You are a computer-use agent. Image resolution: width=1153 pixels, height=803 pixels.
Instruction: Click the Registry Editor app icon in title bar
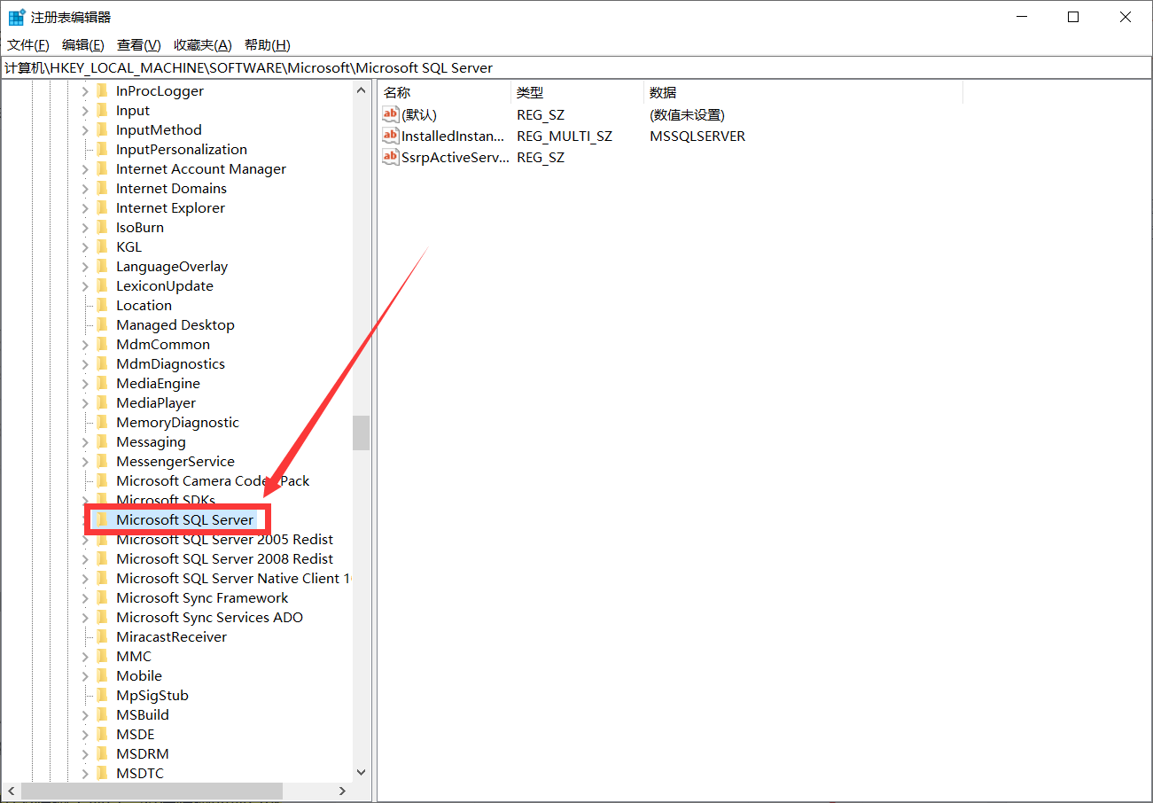tap(16, 17)
